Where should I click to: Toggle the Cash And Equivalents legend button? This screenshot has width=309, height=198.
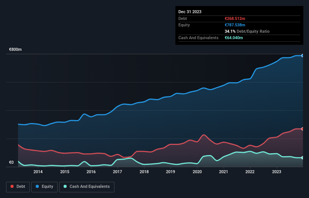(87, 187)
